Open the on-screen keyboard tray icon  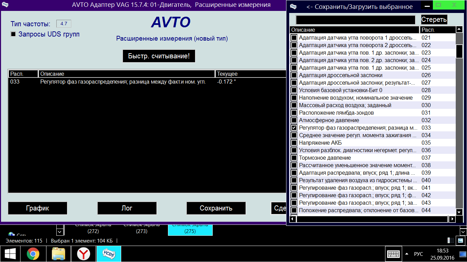(x=393, y=254)
